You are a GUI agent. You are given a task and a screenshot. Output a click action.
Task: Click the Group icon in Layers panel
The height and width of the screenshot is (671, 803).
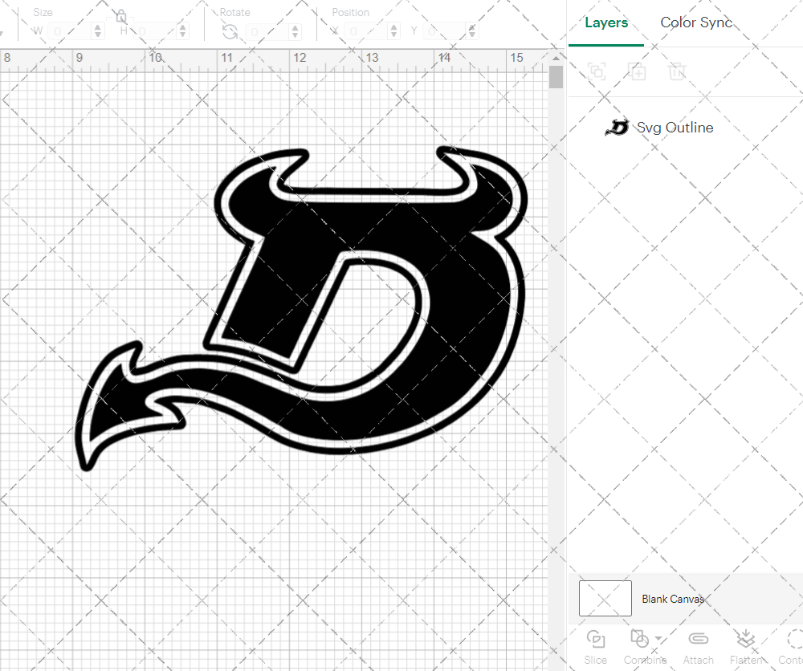(x=597, y=71)
